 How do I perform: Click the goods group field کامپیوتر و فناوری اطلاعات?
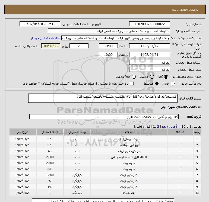pyautogui.click(x=104, y=117)
